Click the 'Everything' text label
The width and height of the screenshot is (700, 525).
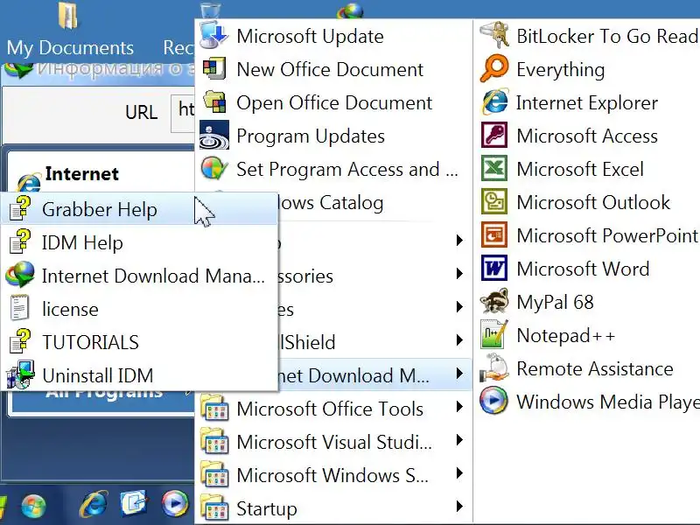tap(561, 70)
